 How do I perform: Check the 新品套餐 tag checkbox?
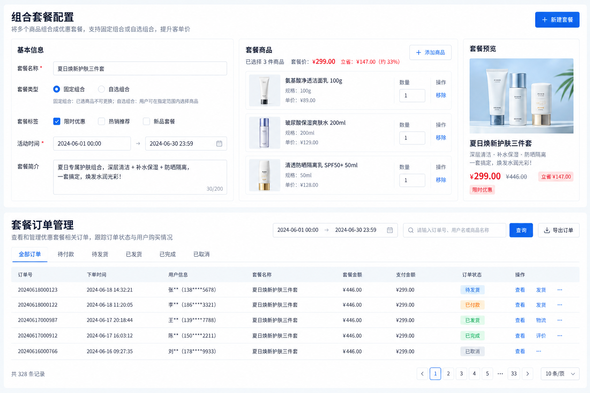146,121
